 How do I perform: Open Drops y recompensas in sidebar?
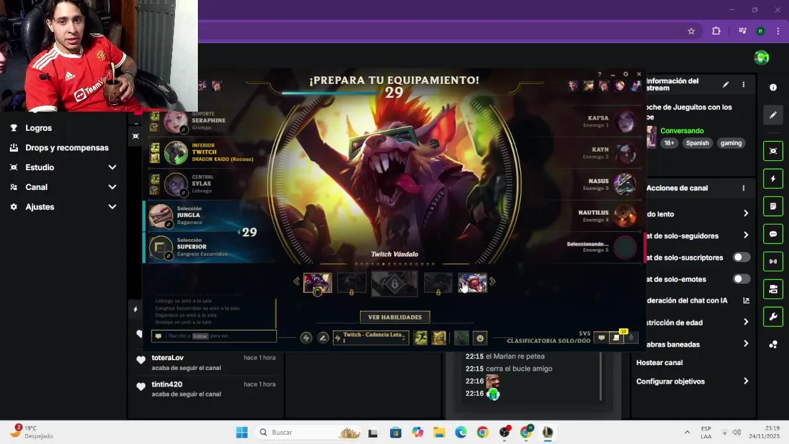click(x=67, y=147)
